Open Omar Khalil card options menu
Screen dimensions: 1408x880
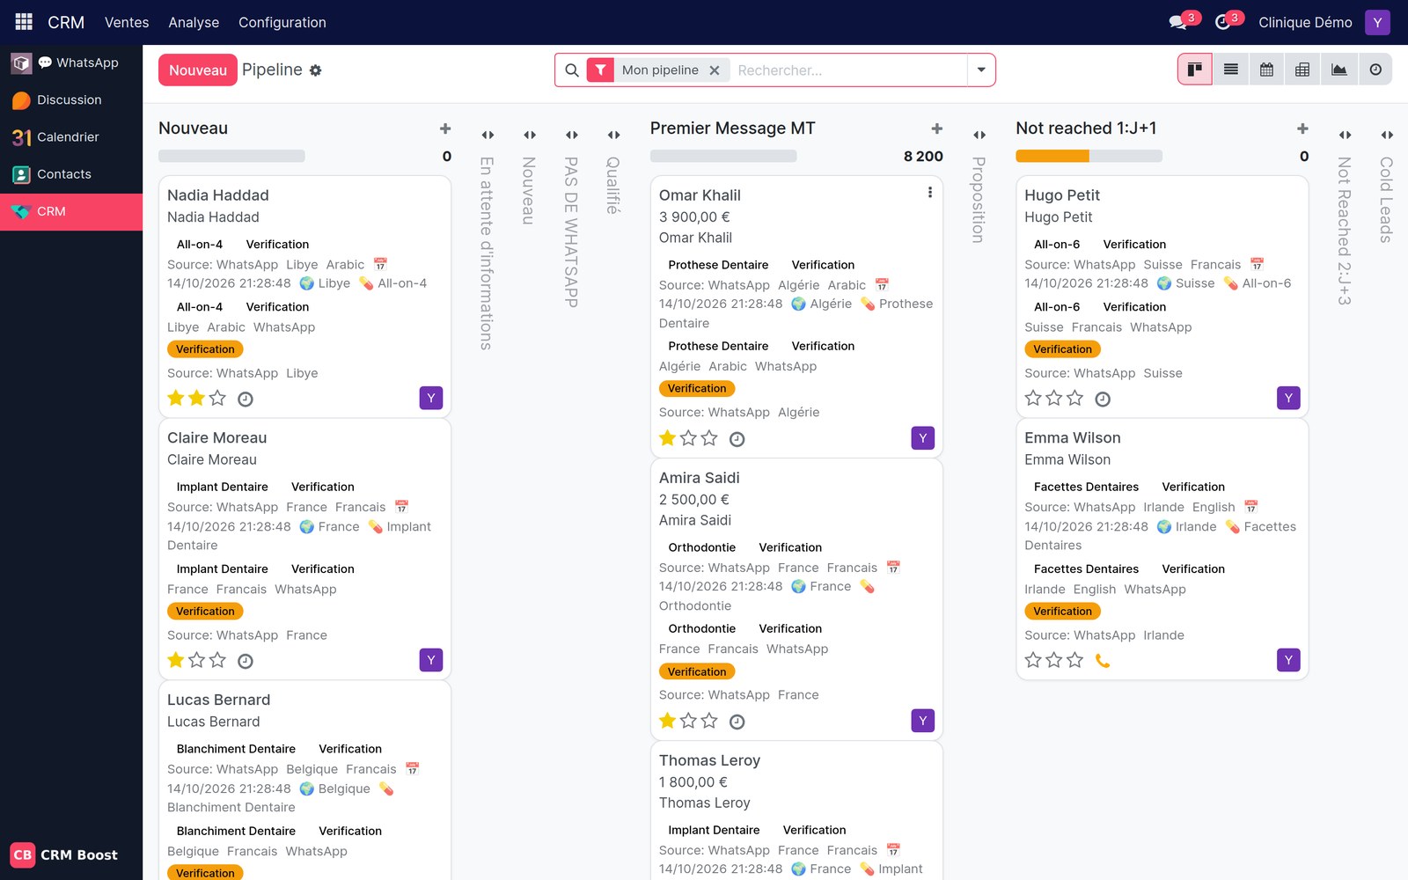click(929, 193)
